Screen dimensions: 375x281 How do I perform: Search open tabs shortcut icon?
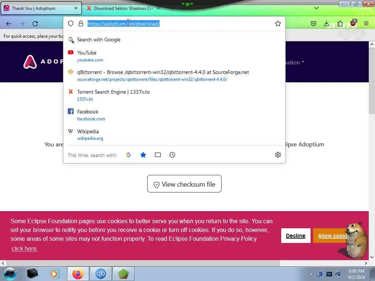click(157, 155)
